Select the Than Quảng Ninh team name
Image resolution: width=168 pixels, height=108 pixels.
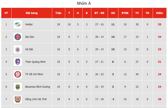(x=35, y=62)
